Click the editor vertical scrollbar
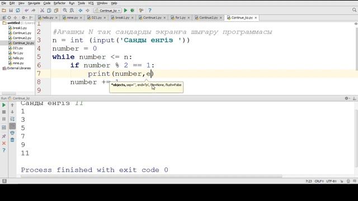This screenshot has height=201, width=358. coord(356,49)
